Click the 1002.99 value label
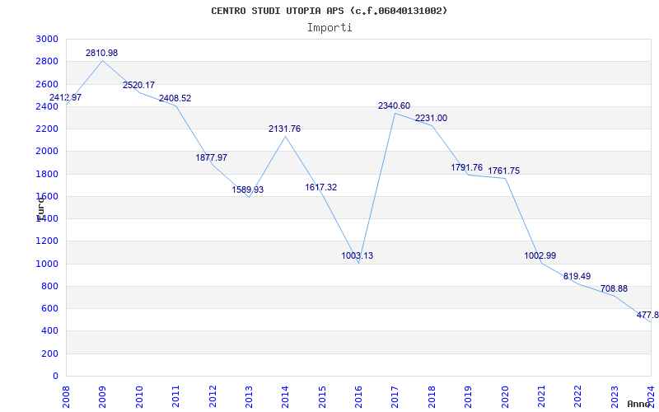This screenshot has height=412, width=659. point(540,255)
